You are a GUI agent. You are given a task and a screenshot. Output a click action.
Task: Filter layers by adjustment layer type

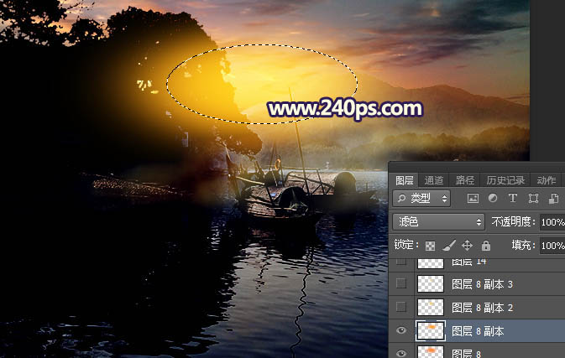click(493, 199)
